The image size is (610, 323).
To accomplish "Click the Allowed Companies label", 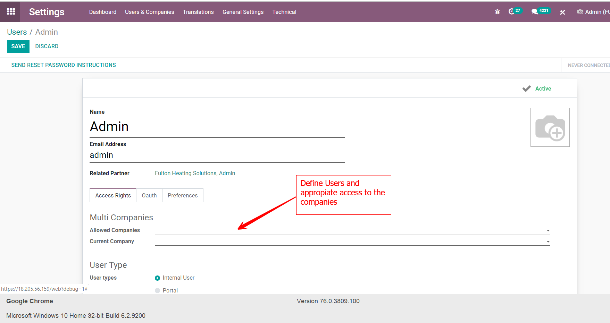I will (x=115, y=230).
